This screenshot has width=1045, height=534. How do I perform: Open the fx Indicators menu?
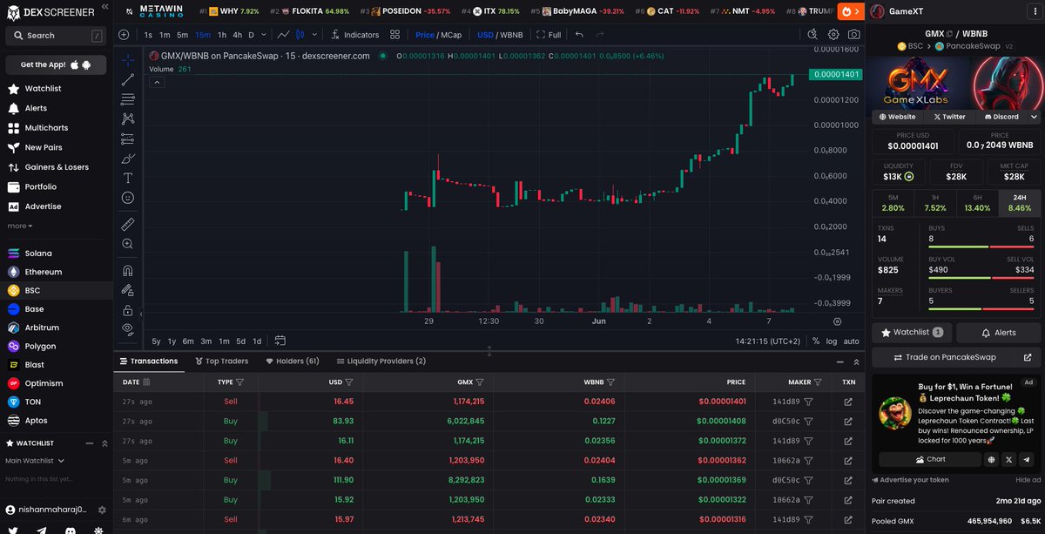(x=355, y=35)
